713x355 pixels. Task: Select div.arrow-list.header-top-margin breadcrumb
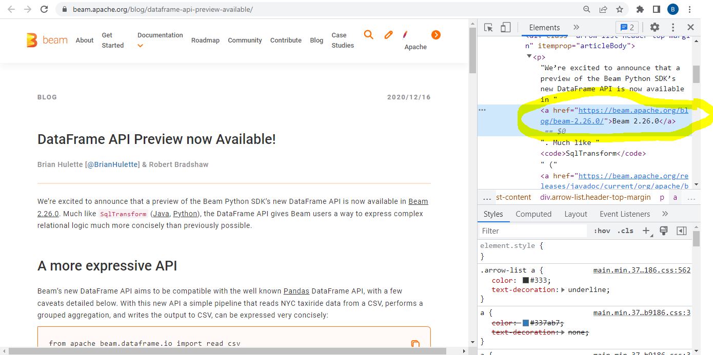595,197
